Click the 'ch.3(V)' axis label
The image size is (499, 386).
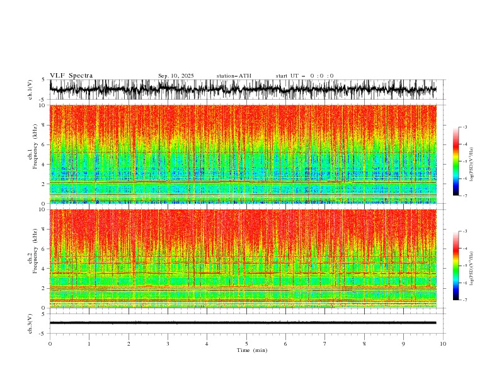(x=30, y=324)
